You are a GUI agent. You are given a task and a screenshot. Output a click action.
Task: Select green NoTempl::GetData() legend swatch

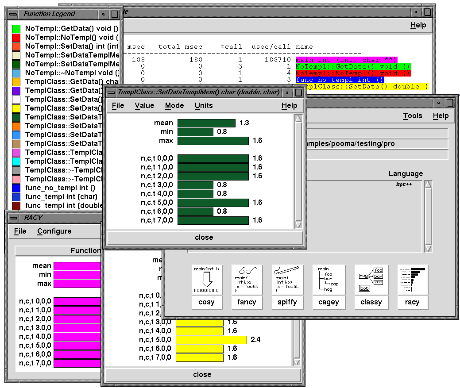[x=16, y=29]
